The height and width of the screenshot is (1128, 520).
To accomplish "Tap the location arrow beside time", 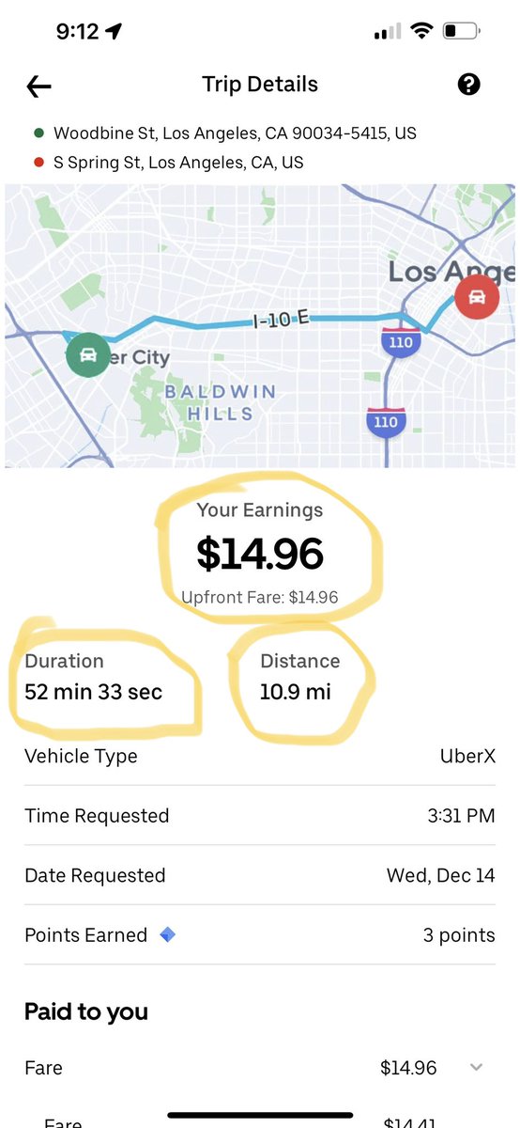I will pos(115,32).
